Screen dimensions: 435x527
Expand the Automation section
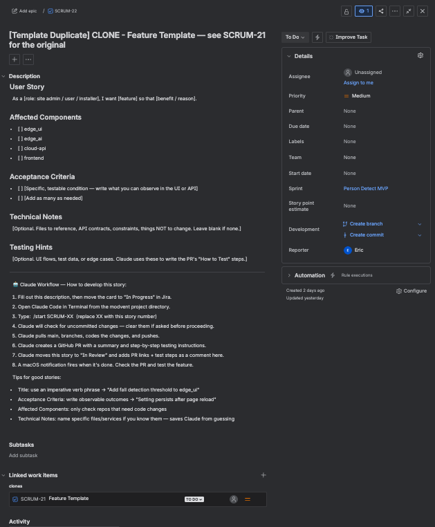point(289,275)
